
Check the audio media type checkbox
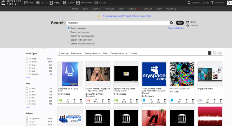click(x=27, y=59)
